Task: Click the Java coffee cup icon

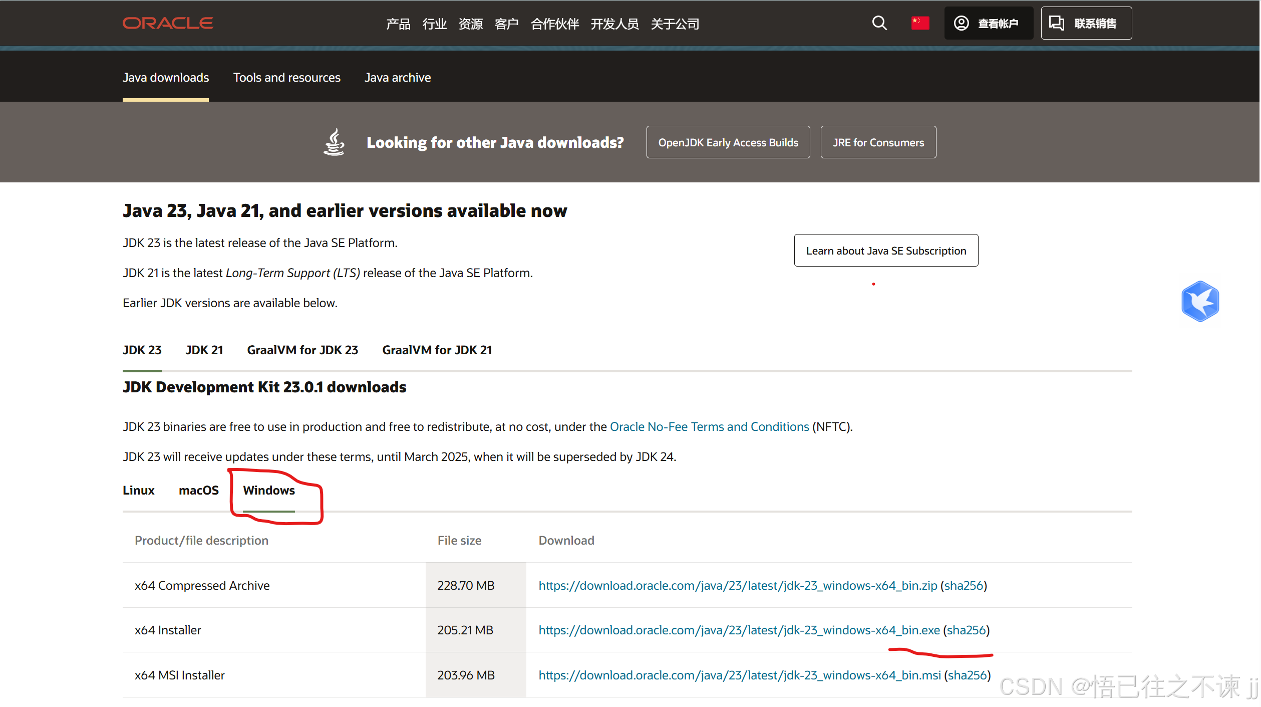Action: pos(334,142)
